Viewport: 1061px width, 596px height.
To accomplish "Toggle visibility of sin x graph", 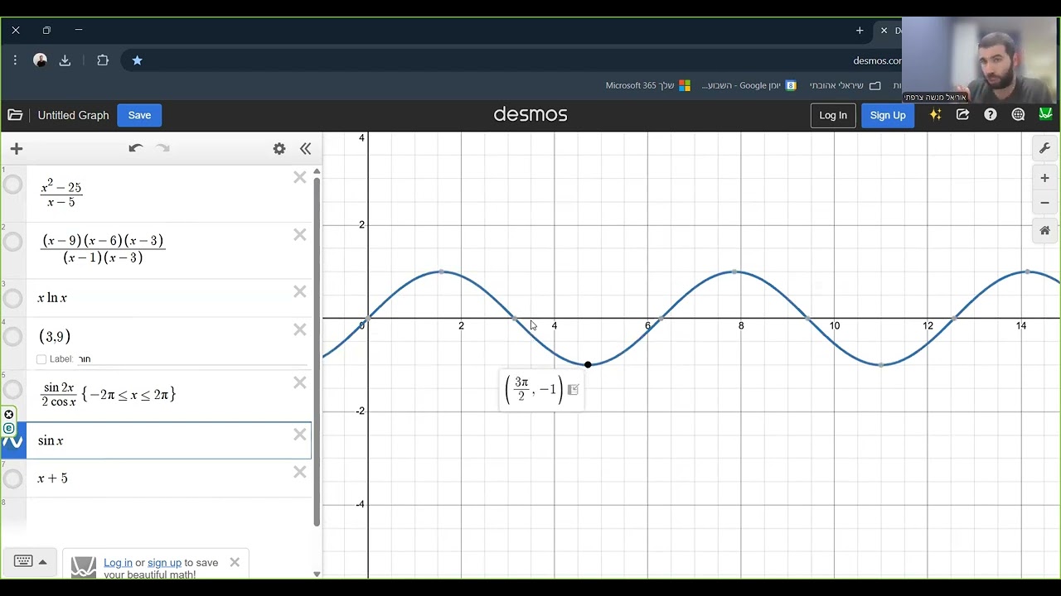I will (x=13, y=441).
